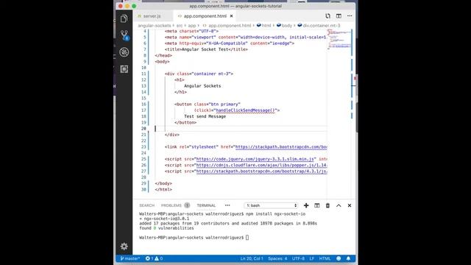Click the bootstrap 4.3.1 js script link
Viewport: 471px width, 265px height.
click(262, 172)
